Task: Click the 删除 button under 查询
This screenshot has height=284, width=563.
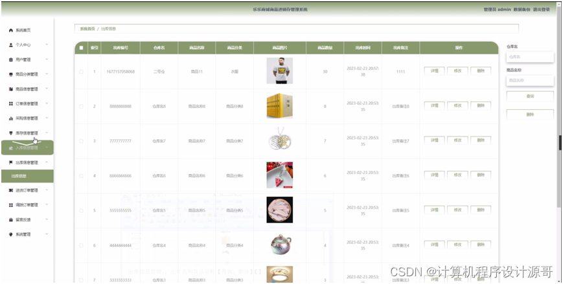Action: coord(530,115)
